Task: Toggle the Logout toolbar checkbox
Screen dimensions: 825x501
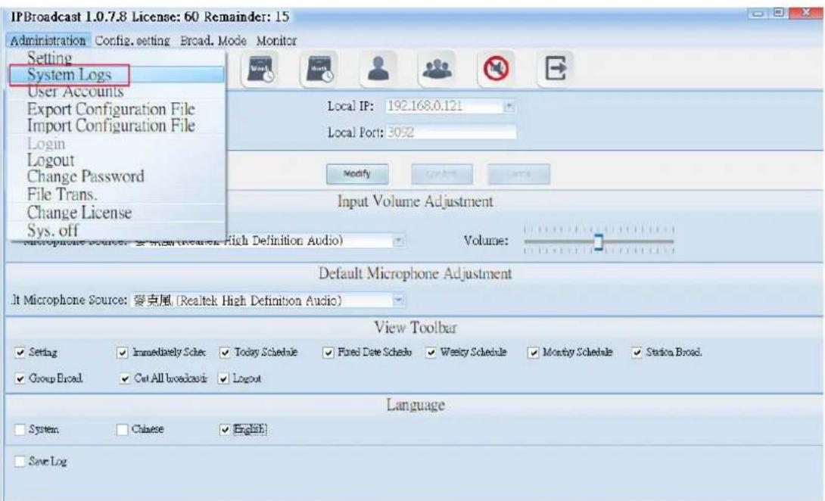Action: pos(224,378)
